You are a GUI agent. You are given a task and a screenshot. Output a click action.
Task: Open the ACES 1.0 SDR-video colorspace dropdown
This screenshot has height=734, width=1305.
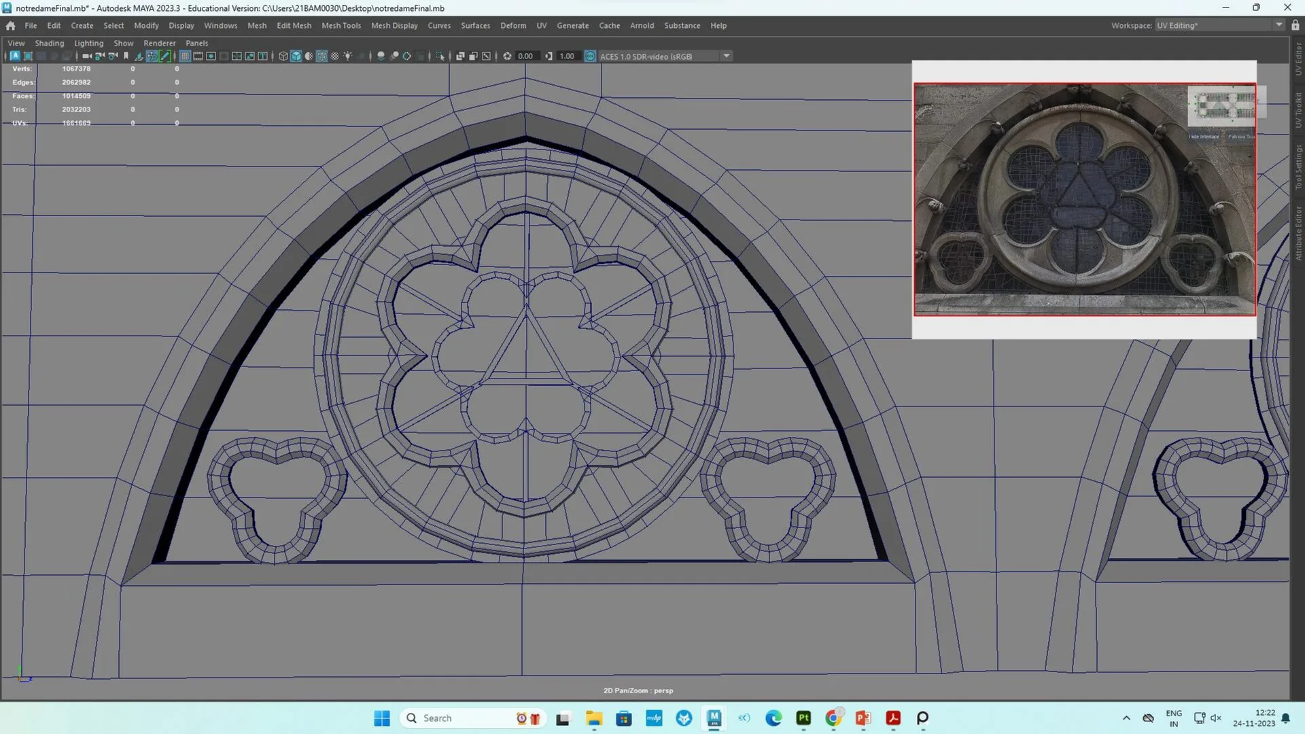click(727, 56)
